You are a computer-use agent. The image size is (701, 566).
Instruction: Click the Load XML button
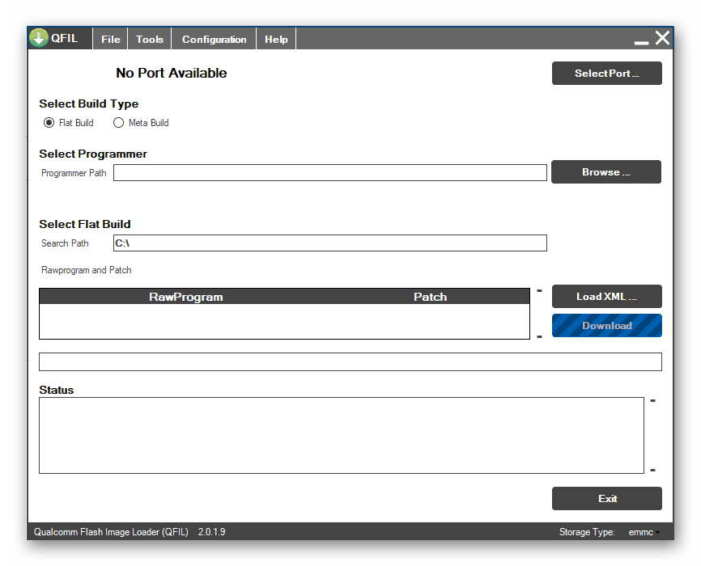pos(606,297)
